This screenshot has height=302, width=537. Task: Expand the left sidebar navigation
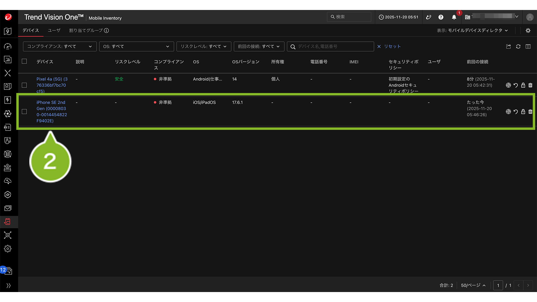(x=8, y=285)
